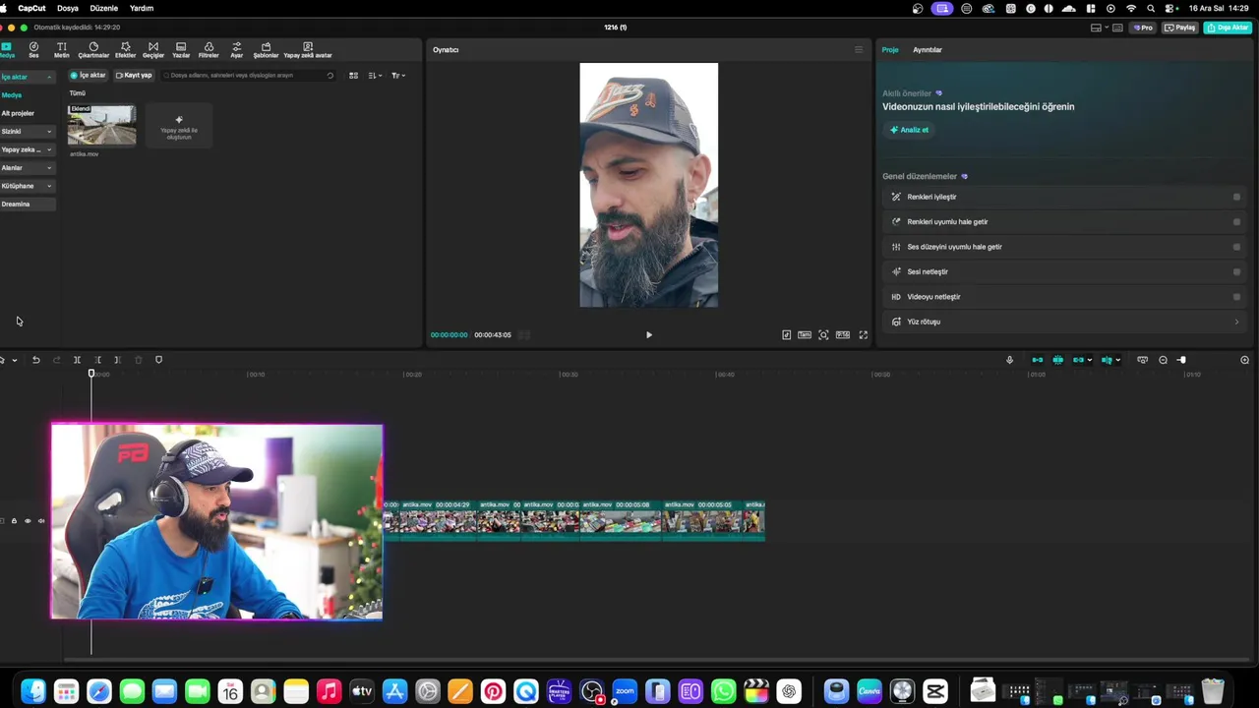Image resolution: width=1259 pixels, height=708 pixels.
Task: Toggle the Renkleri uyumlu hale getir option
Action: 1236,221
